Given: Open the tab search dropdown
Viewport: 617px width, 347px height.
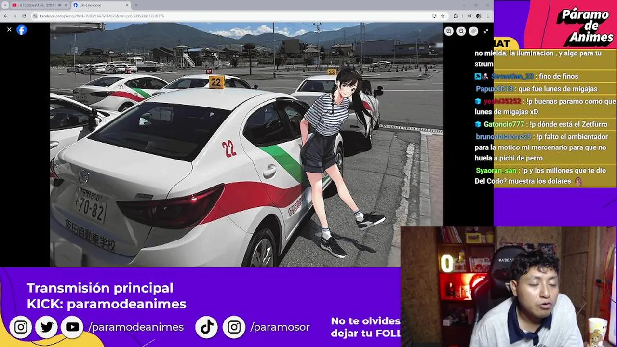Looking at the screenshot, I should (x=5, y=5).
